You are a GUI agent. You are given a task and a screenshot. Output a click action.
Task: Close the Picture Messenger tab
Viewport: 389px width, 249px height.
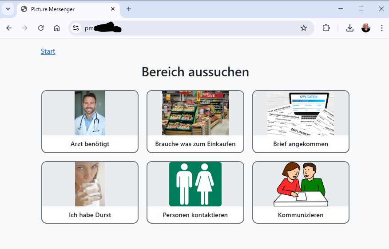click(113, 9)
